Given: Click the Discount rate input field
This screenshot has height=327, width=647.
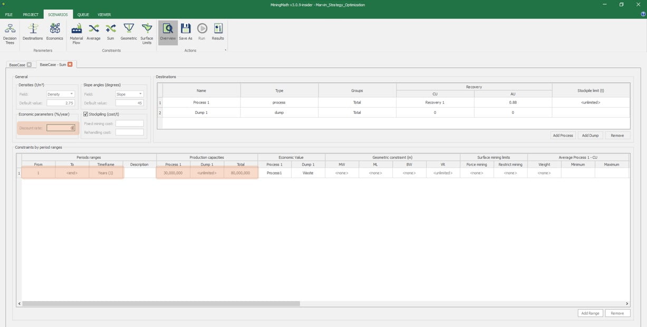Looking at the screenshot, I should tap(61, 128).
